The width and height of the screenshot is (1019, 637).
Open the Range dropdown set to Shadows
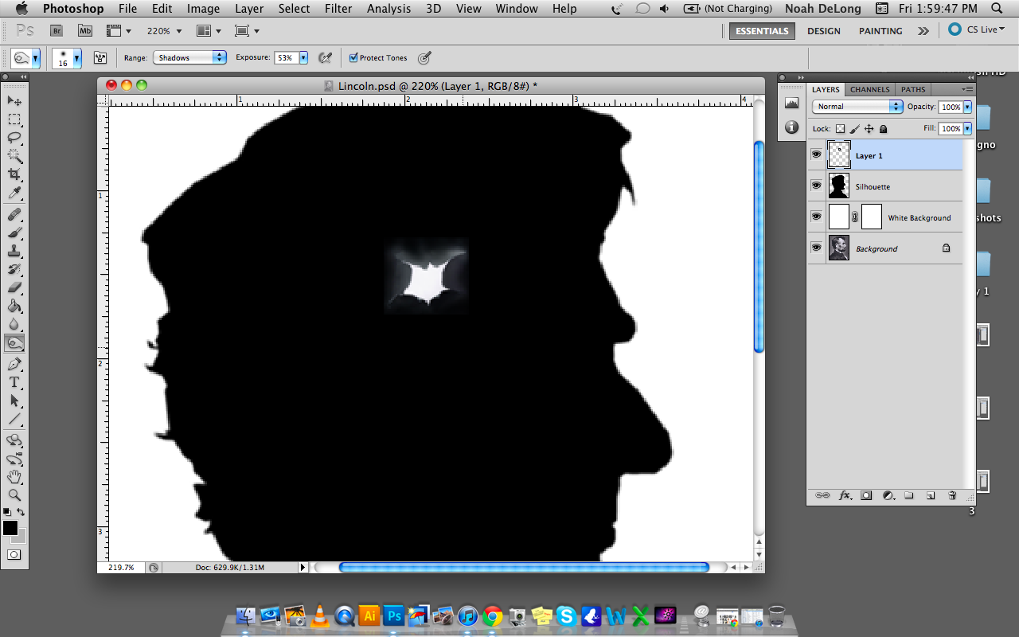190,58
